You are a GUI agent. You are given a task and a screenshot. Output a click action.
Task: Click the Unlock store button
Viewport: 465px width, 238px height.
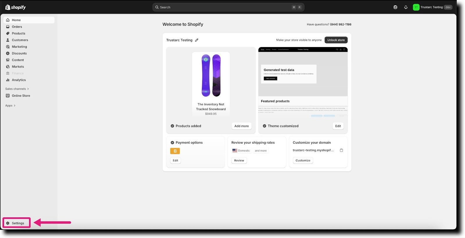tap(336, 40)
